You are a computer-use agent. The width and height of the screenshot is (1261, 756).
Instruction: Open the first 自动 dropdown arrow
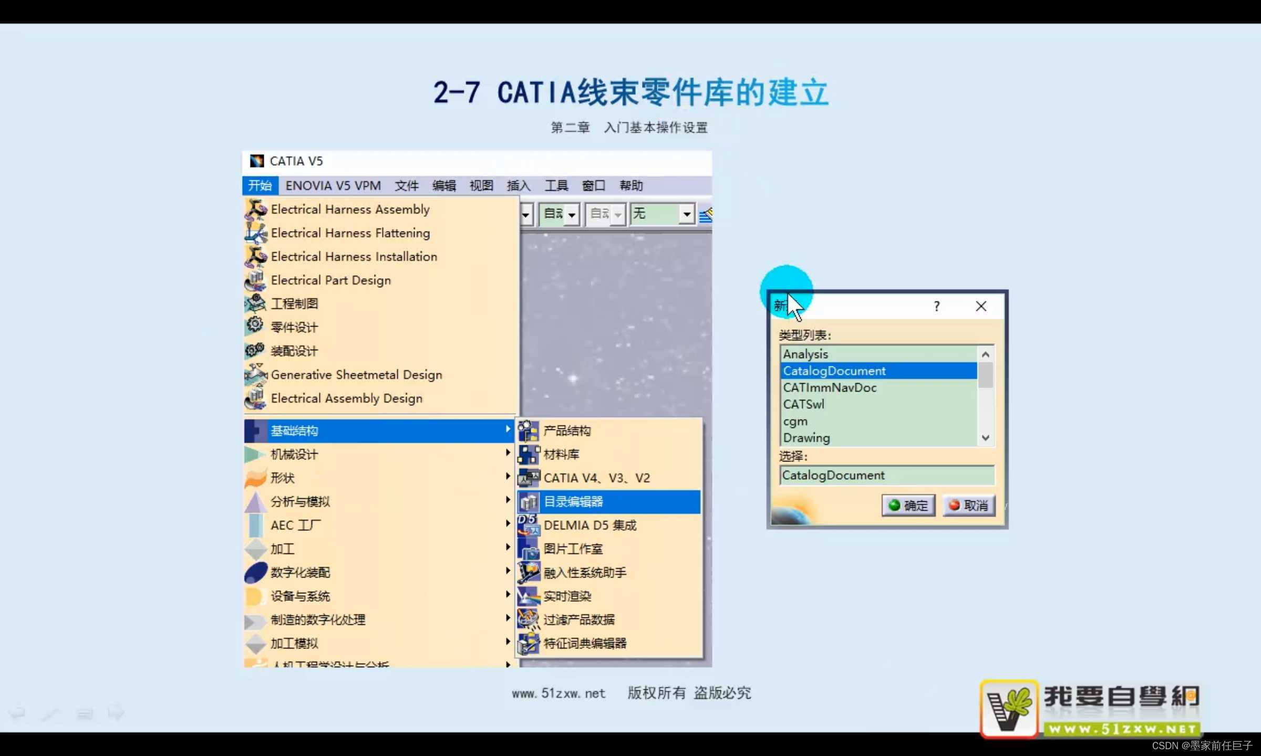coord(572,214)
